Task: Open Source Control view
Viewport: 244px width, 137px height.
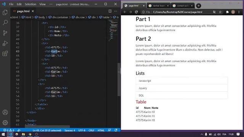Action: pos(5,33)
